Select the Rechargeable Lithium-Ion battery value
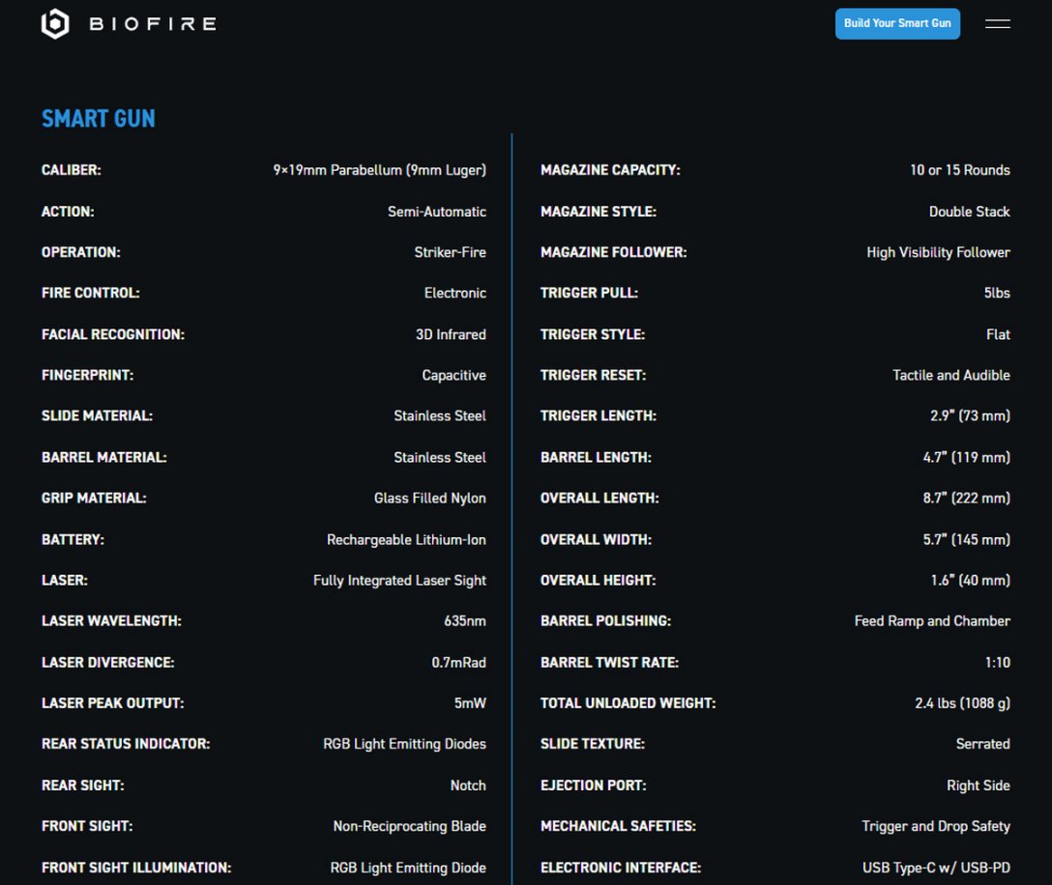The height and width of the screenshot is (885, 1052). point(406,539)
